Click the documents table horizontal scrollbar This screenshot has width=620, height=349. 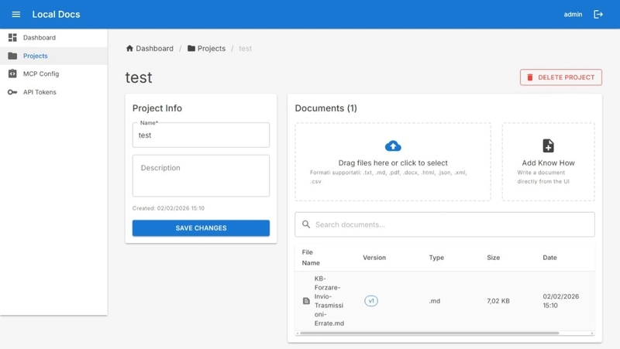429,334
